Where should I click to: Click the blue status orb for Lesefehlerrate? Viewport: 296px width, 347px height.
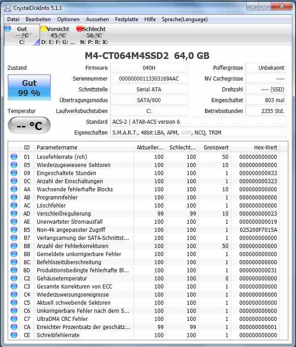click(x=14, y=157)
